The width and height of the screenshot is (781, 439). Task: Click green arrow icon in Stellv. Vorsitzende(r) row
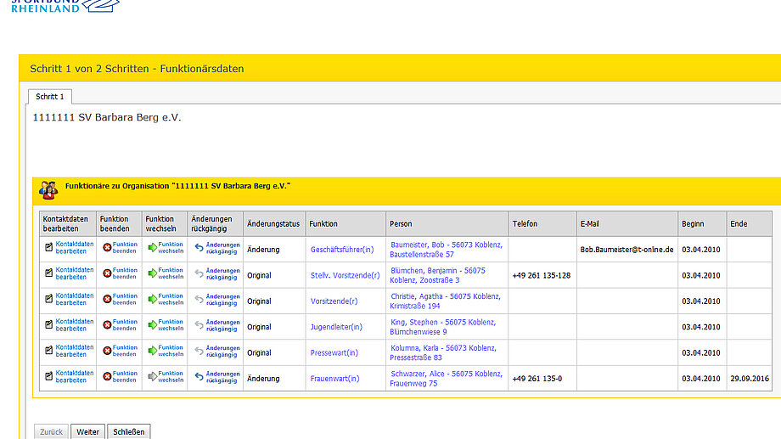pos(153,274)
